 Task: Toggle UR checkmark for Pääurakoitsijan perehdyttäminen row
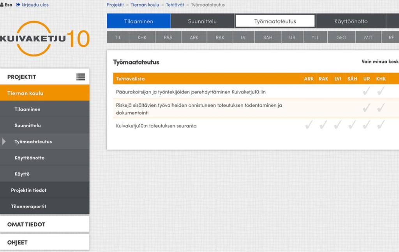pos(366,91)
